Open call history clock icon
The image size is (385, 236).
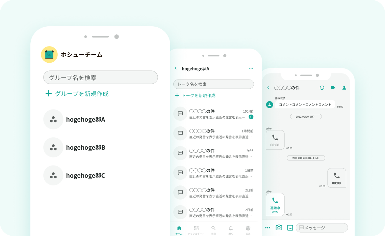tap(322, 88)
